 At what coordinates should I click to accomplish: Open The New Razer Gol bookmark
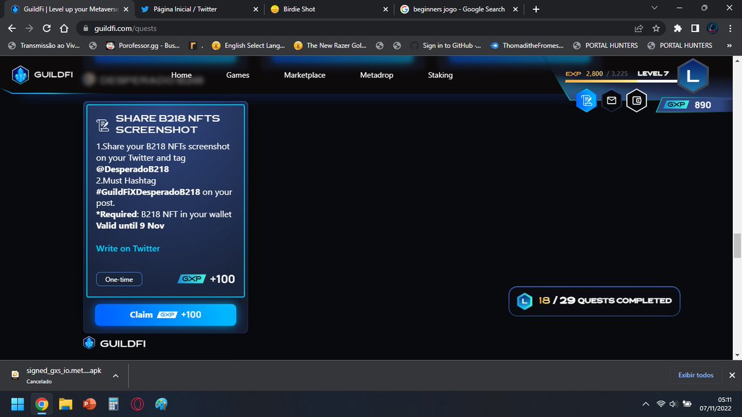(x=330, y=45)
